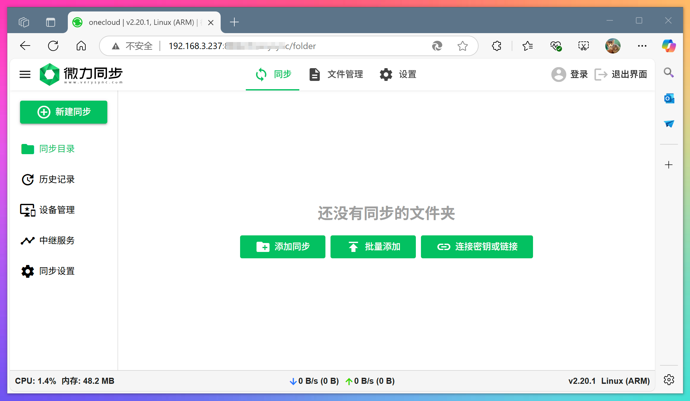Click the settings gear in the status bar
The height and width of the screenshot is (401, 690).
click(669, 380)
